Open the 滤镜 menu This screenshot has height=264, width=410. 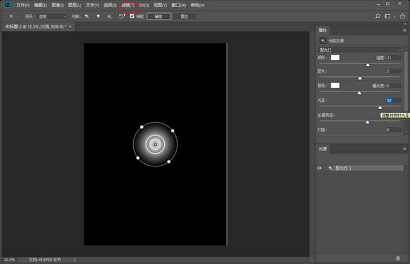click(x=128, y=5)
